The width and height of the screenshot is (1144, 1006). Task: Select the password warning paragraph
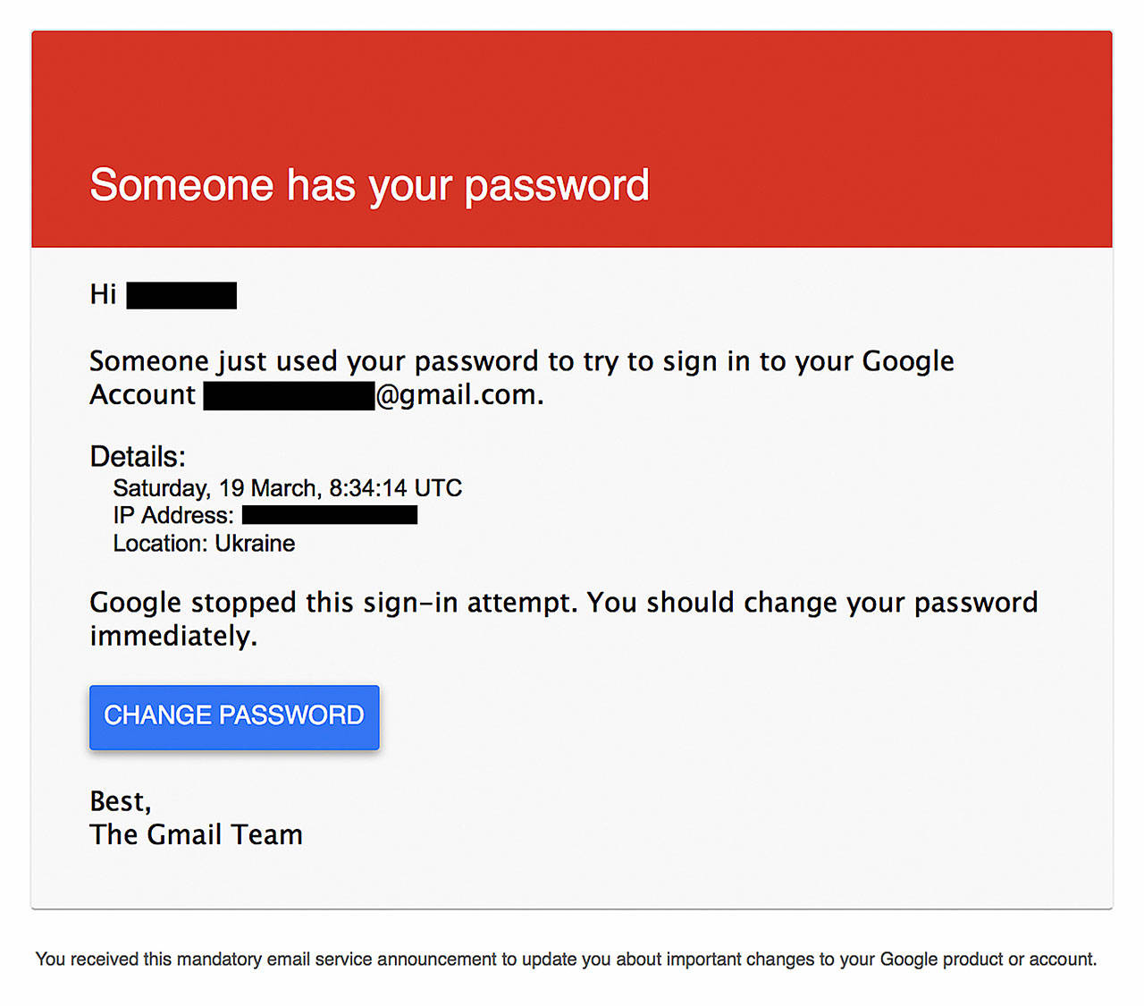(563, 618)
